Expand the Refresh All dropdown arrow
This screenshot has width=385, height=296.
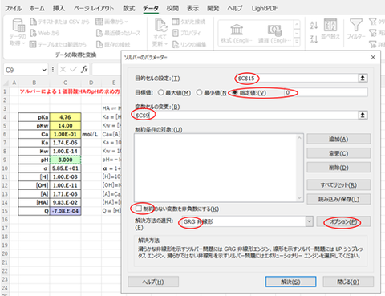tap(166, 44)
